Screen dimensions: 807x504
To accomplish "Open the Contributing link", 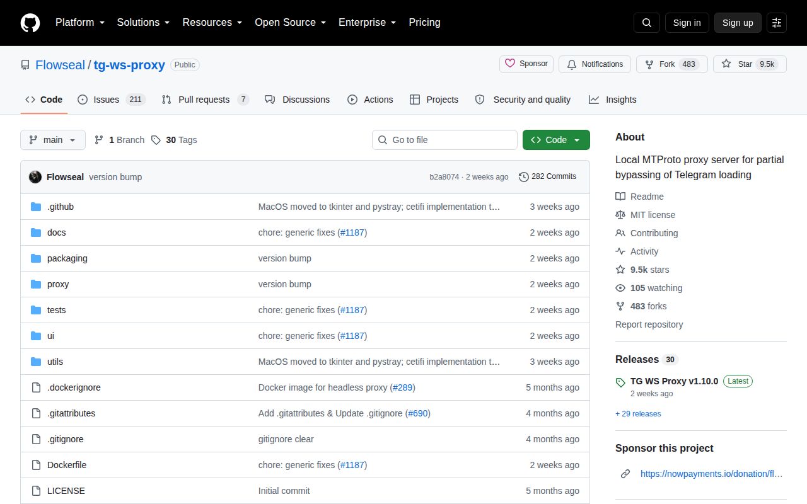I will [x=647, y=233].
